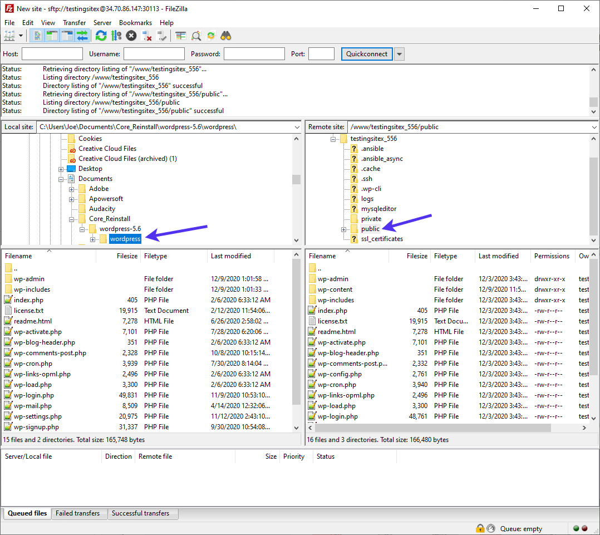Open the Quickconnect history dropdown arrow
600x535 pixels.
(399, 54)
